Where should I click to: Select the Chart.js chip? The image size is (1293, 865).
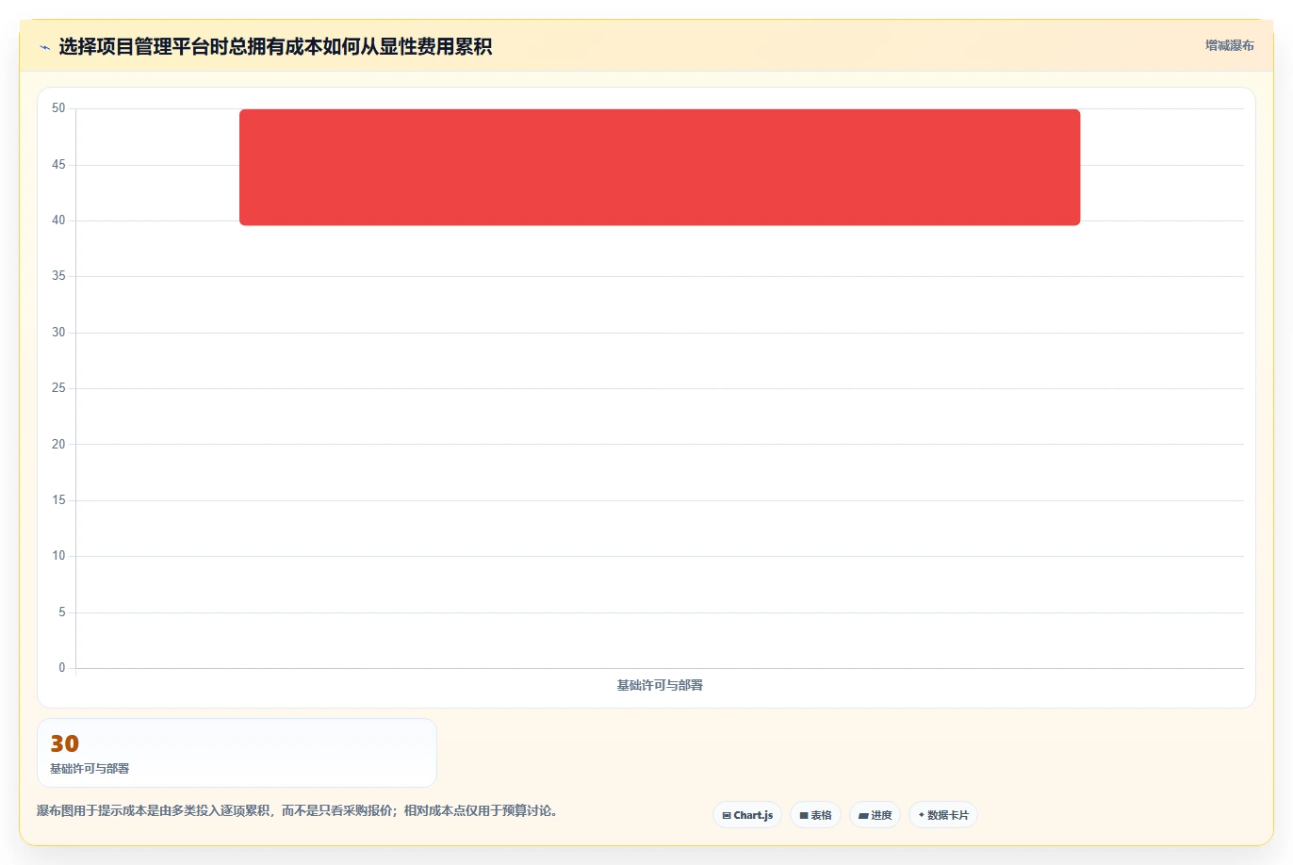(747, 815)
